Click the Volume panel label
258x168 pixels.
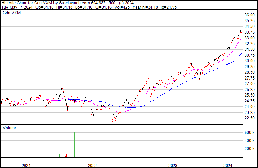pyautogui.click(x=10, y=128)
